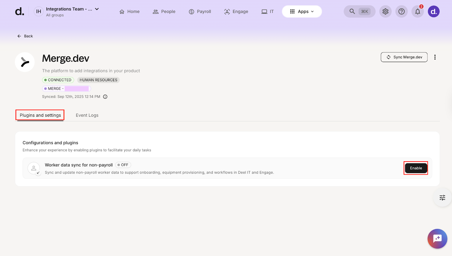This screenshot has width=452, height=256.
Task: Click the Sync Merge.dev button
Action: (404, 57)
